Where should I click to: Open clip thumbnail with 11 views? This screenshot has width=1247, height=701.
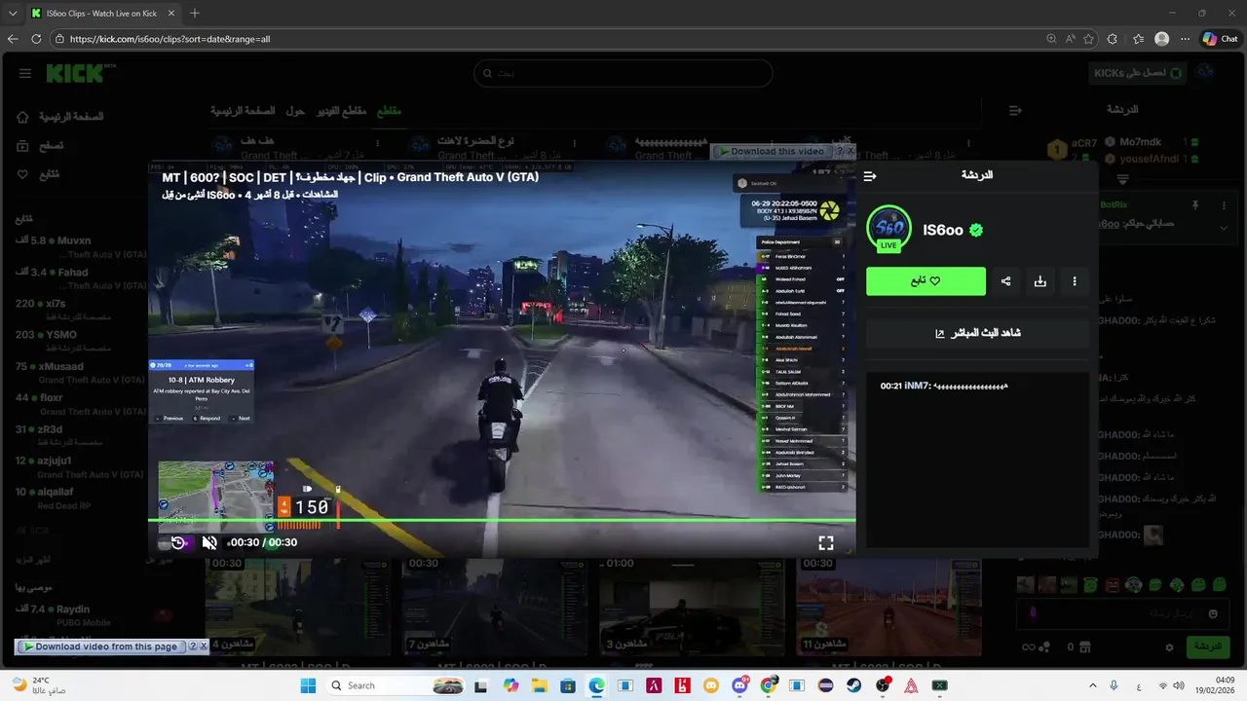(x=888, y=606)
